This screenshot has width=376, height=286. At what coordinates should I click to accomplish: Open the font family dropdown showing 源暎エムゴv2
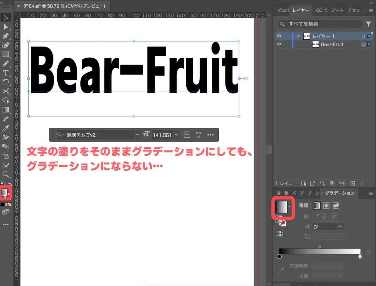(x=138, y=135)
